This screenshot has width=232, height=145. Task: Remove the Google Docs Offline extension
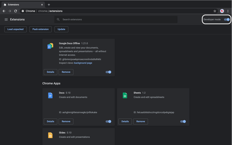pyautogui.click(x=66, y=72)
